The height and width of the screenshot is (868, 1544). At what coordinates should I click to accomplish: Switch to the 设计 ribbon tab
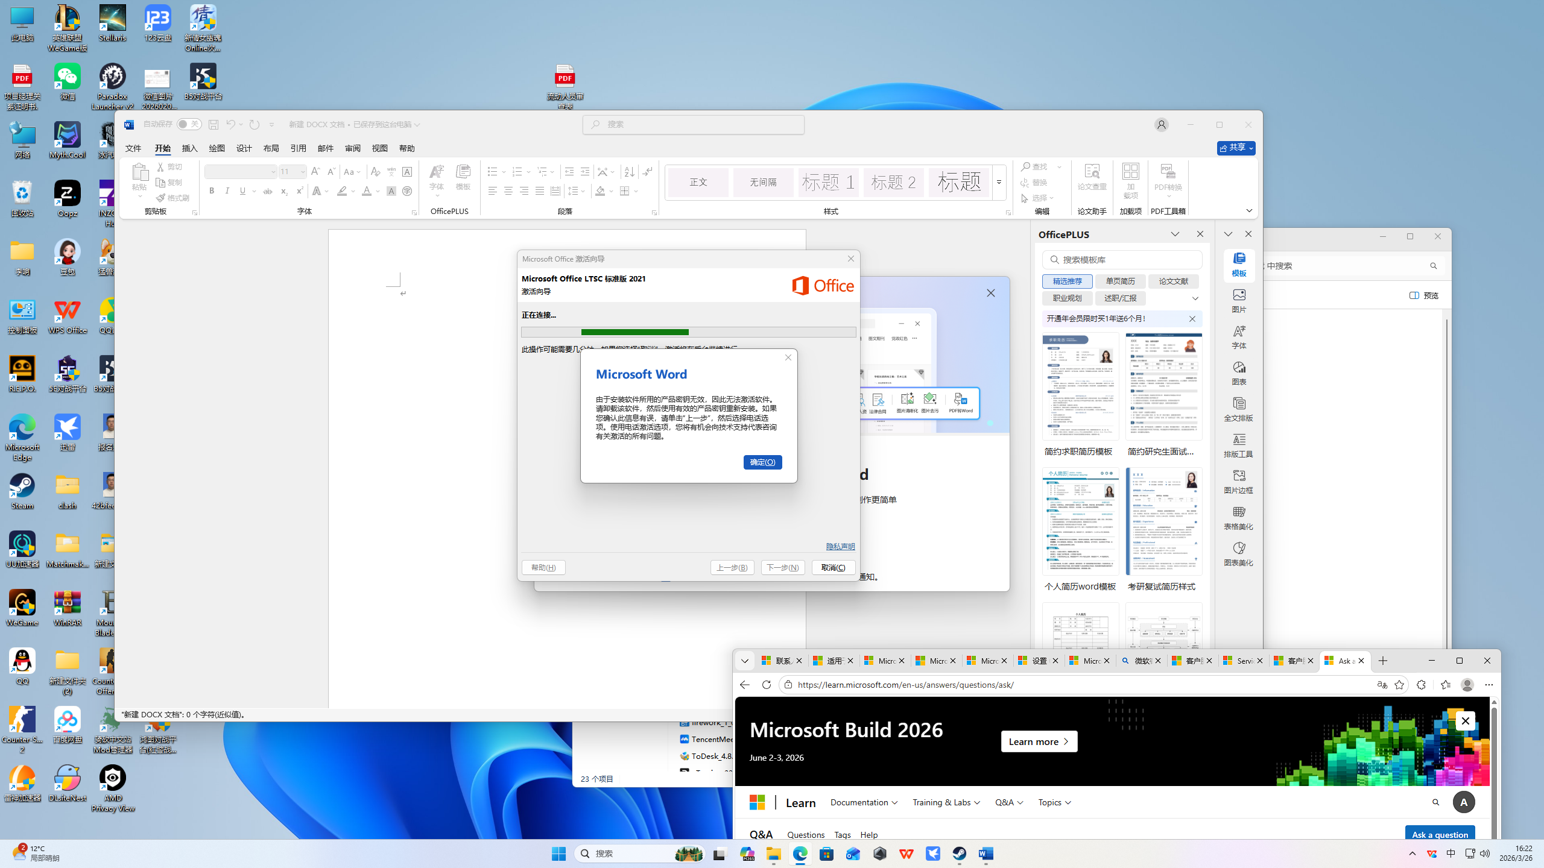pyautogui.click(x=244, y=148)
